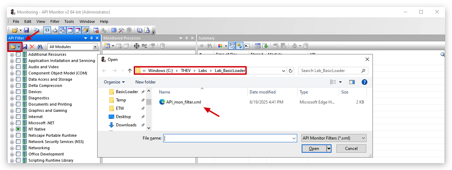This screenshot has height=170, width=452.
Task: Click the save filter floppy icon in API Filter
Action: pyautogui.click(x=25, y=47)
